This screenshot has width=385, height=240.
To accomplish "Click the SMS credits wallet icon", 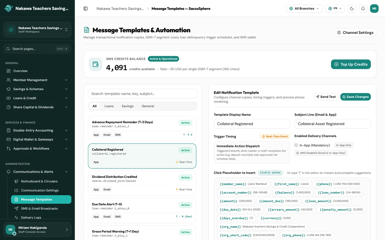I will (95, 64).
